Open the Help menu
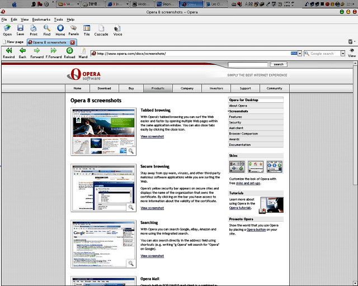 click(70, 20)
